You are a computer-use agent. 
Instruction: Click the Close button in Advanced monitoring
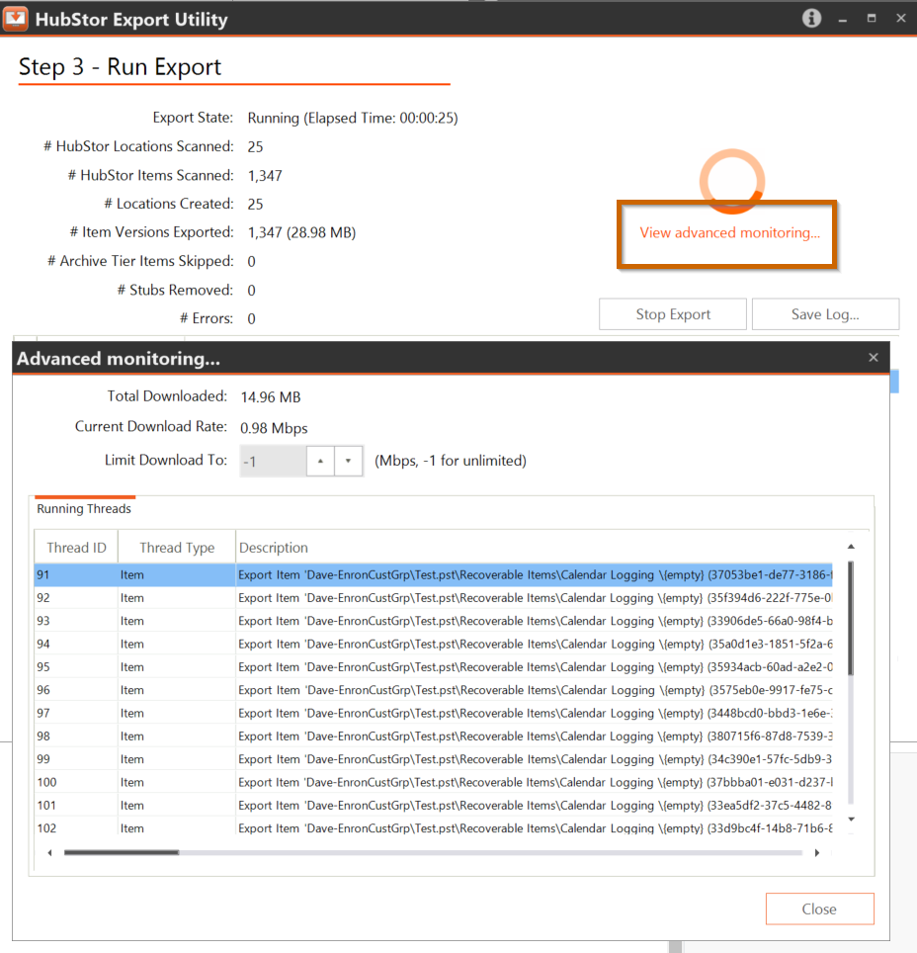pos(819,909)
